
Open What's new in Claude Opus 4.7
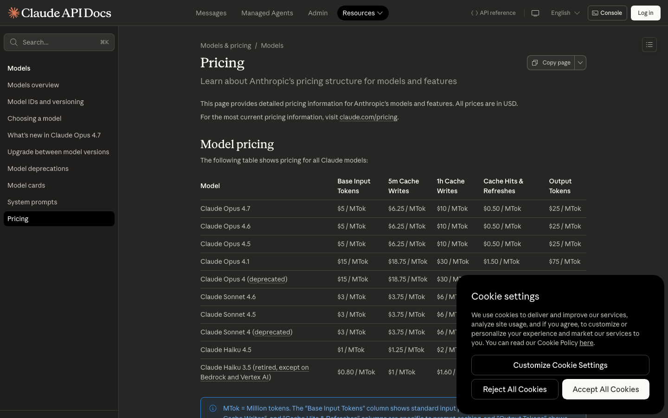click(54, 135)
